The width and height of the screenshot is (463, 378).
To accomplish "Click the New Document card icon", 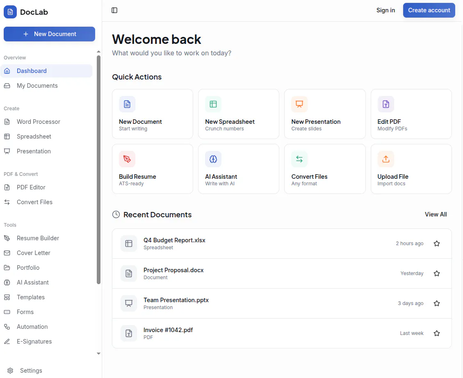I will click(x=127, y=104).
